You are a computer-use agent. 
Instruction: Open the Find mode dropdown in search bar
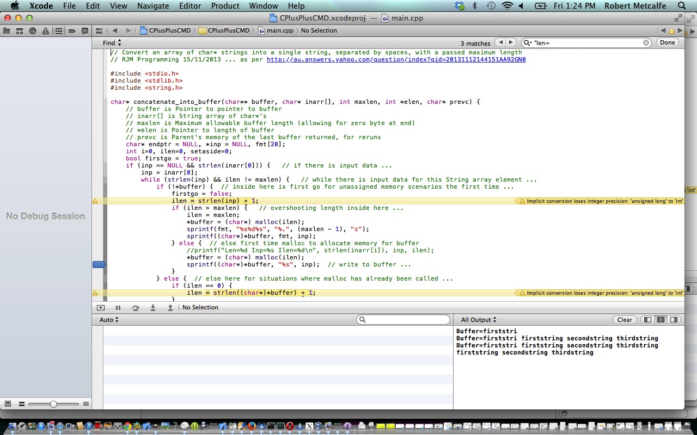(112, 42)
